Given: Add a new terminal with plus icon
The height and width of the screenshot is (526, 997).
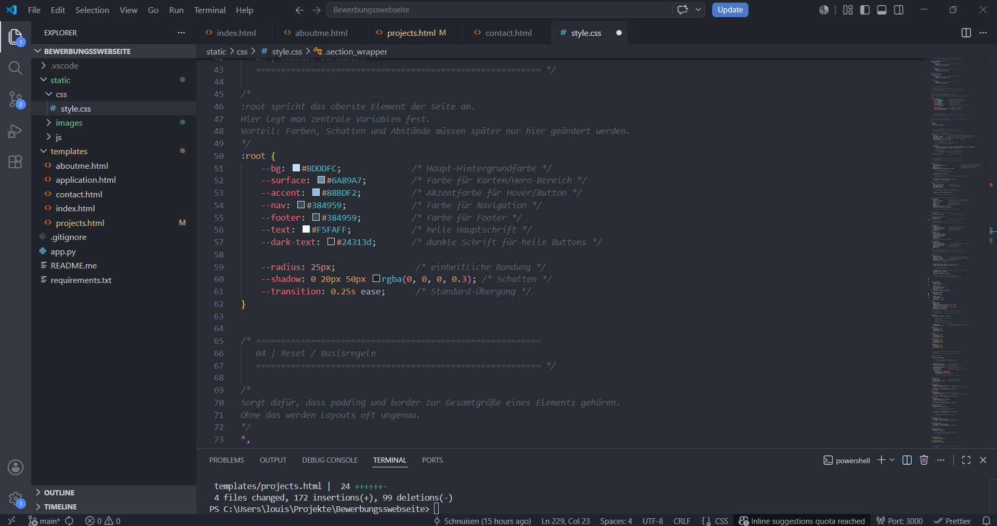Looking at the screenshot, I should point(881,460).
